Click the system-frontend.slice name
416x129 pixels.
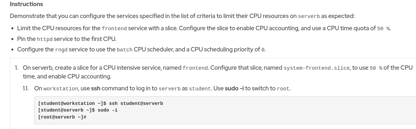[316, 68]
